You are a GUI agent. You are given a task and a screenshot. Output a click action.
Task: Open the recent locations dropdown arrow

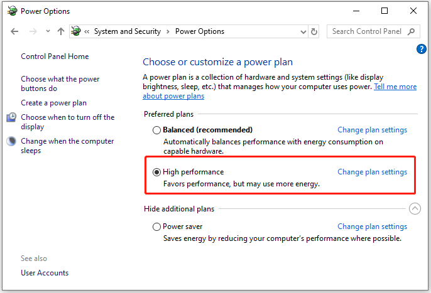48,31
